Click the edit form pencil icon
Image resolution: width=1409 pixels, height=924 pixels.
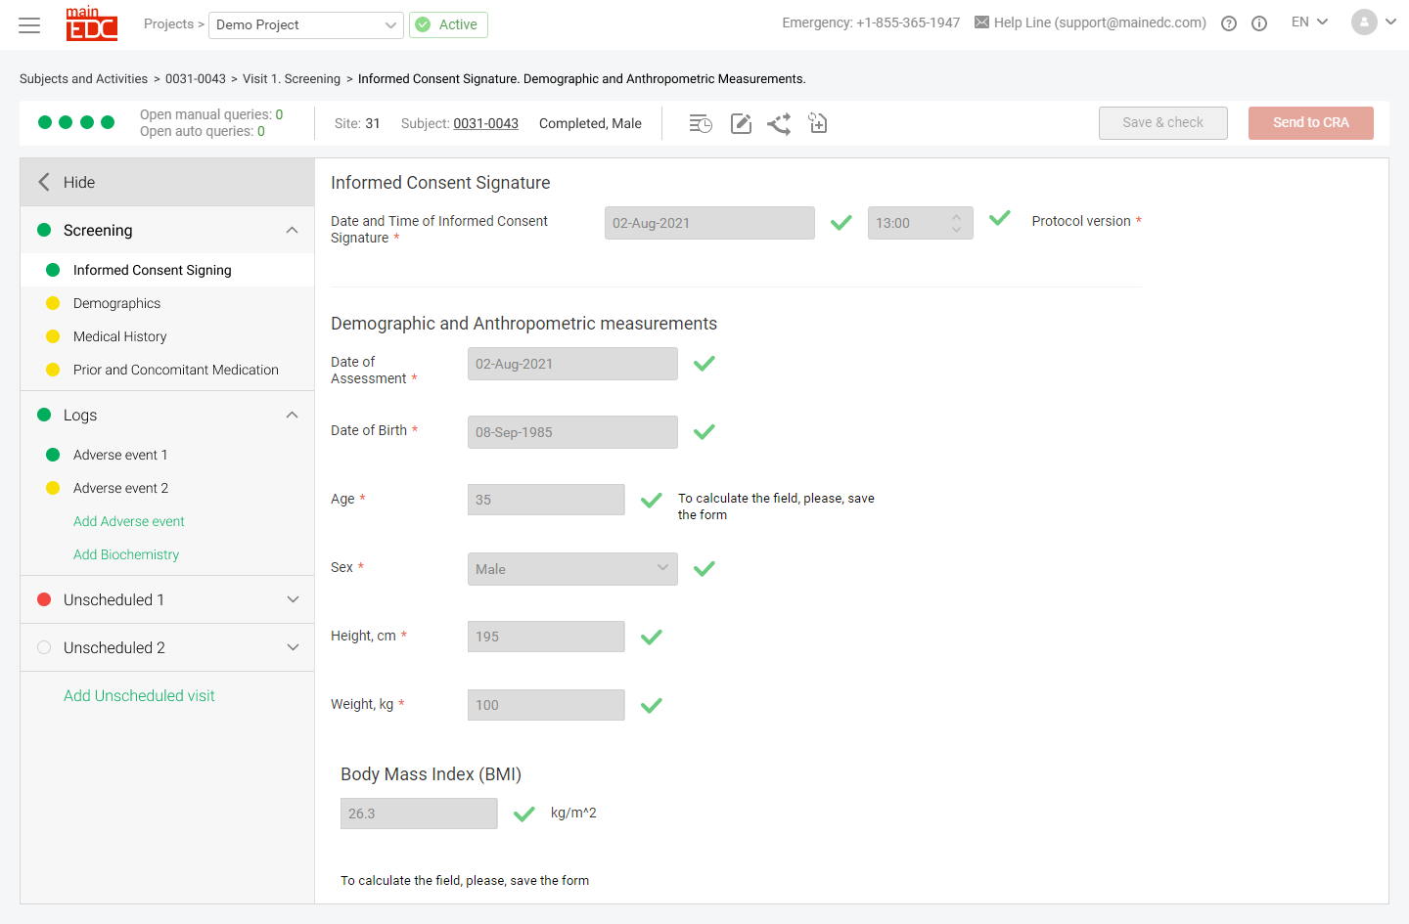(740, 122)
